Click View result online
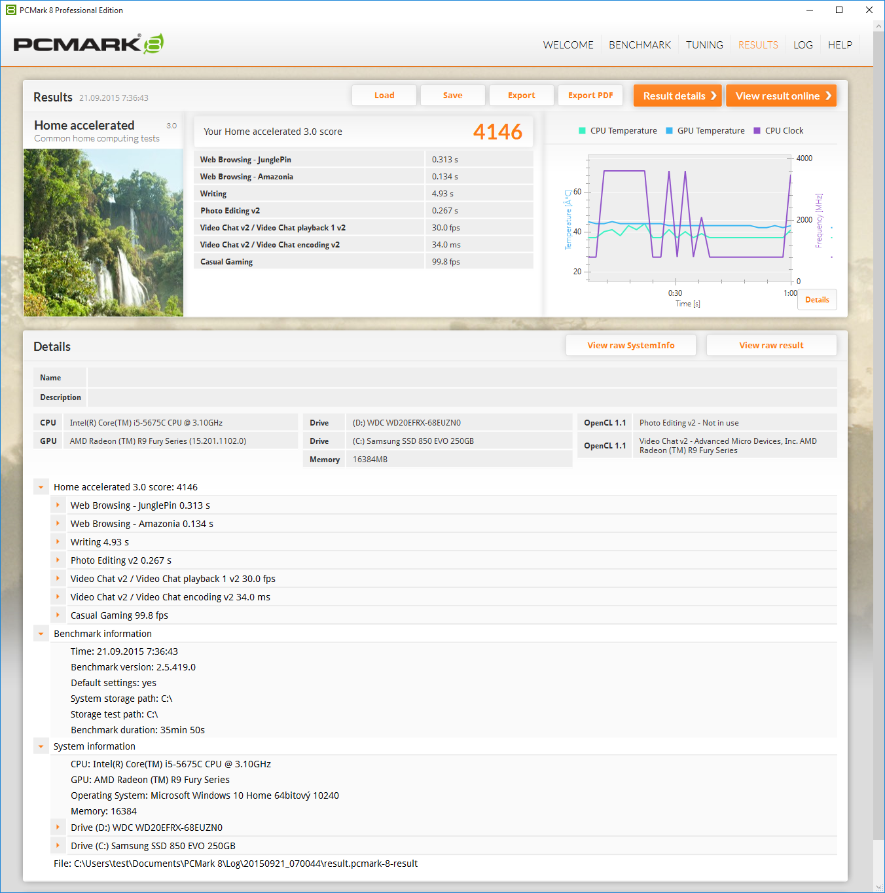This screenshot has width=885, height=893. pyautogui.click(x=782, y=96)
